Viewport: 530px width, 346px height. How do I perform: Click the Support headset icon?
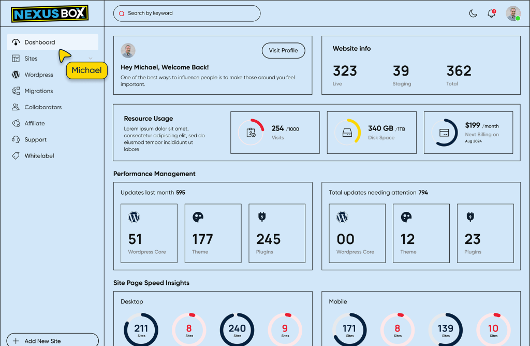point(16,140)
